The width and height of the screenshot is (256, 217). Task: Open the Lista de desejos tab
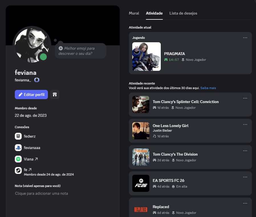point(183,13)
